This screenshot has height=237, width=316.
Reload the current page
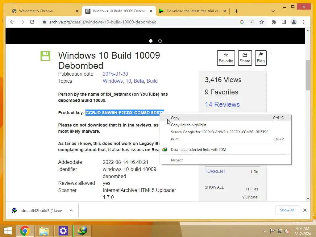point(32,22)
